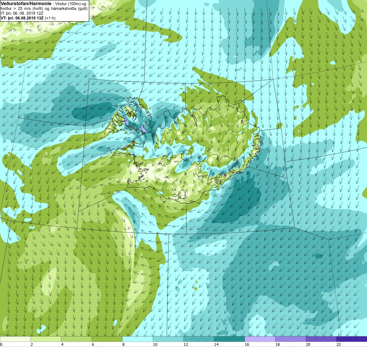Click the legend value label '4'
This screenshot has width=367, height=347.
click(62, 344)
